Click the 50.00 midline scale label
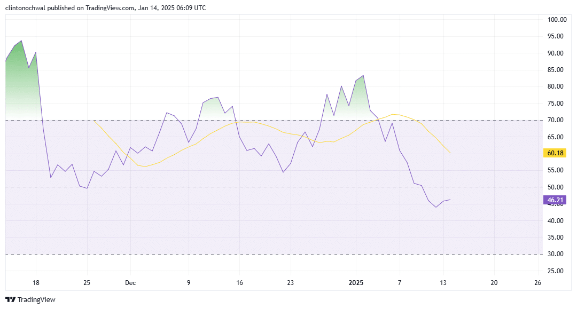 (x=556, y=187)
